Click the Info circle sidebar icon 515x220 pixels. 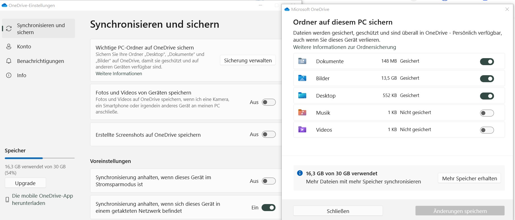click(9, 75)
